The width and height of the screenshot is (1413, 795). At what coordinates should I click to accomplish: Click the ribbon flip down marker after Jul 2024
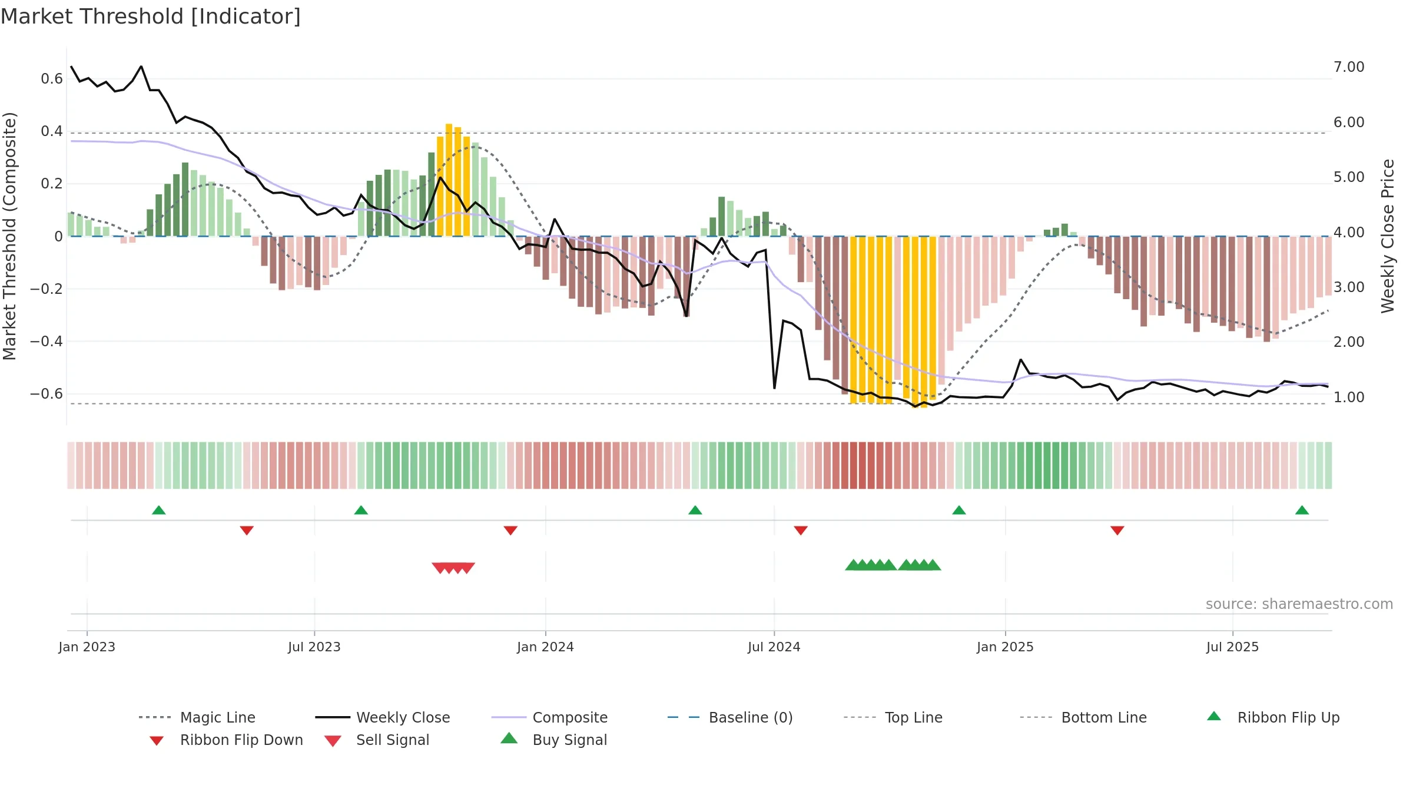coord(801,531)
